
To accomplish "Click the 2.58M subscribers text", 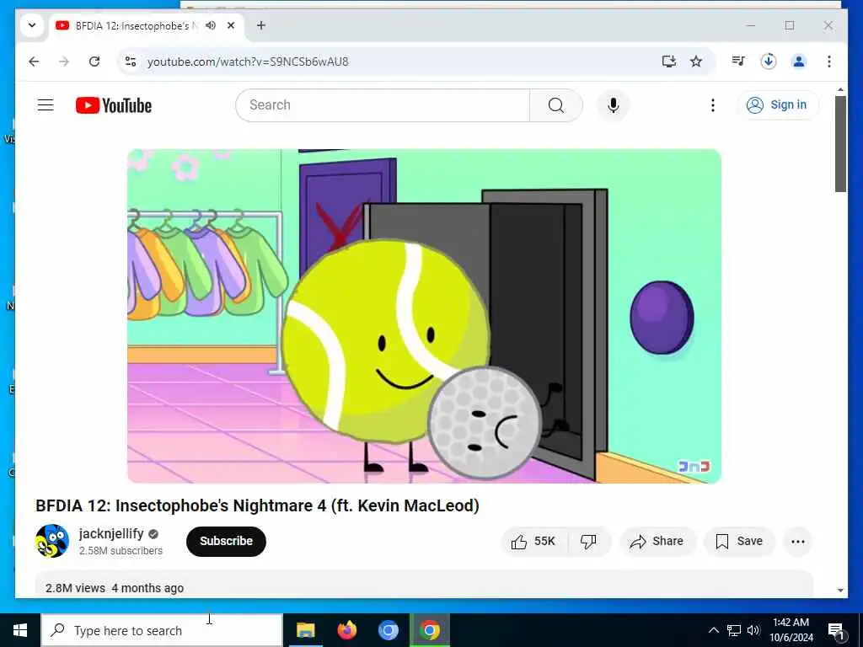I will [121, 551].
